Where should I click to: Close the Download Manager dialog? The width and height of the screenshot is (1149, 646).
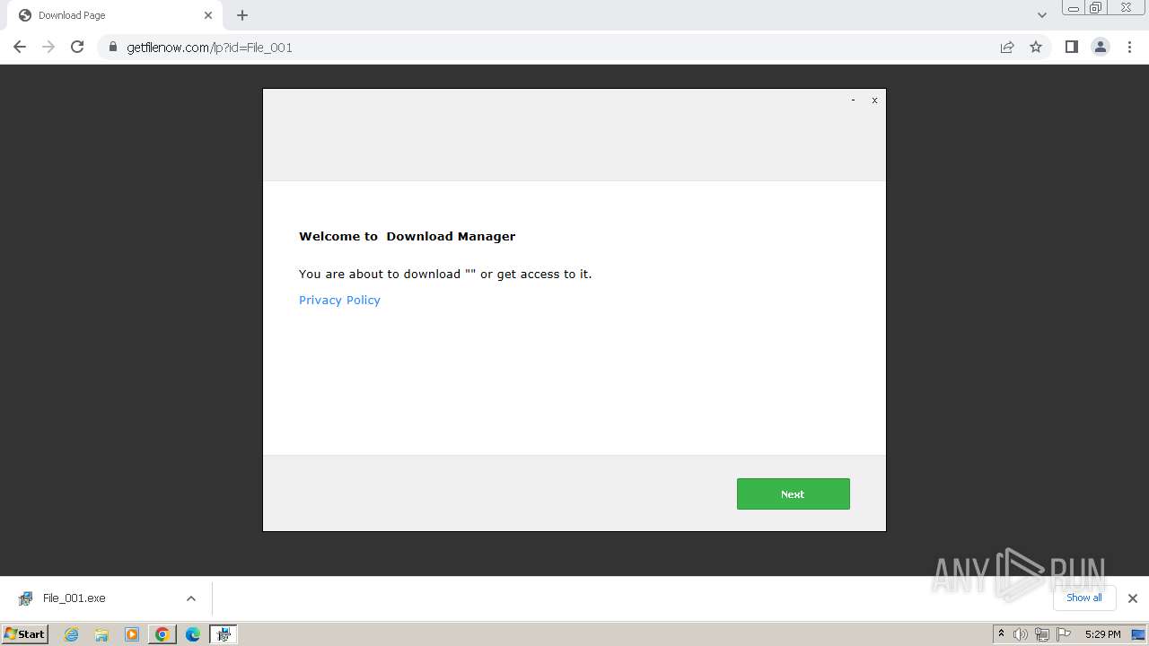(874, 100)
